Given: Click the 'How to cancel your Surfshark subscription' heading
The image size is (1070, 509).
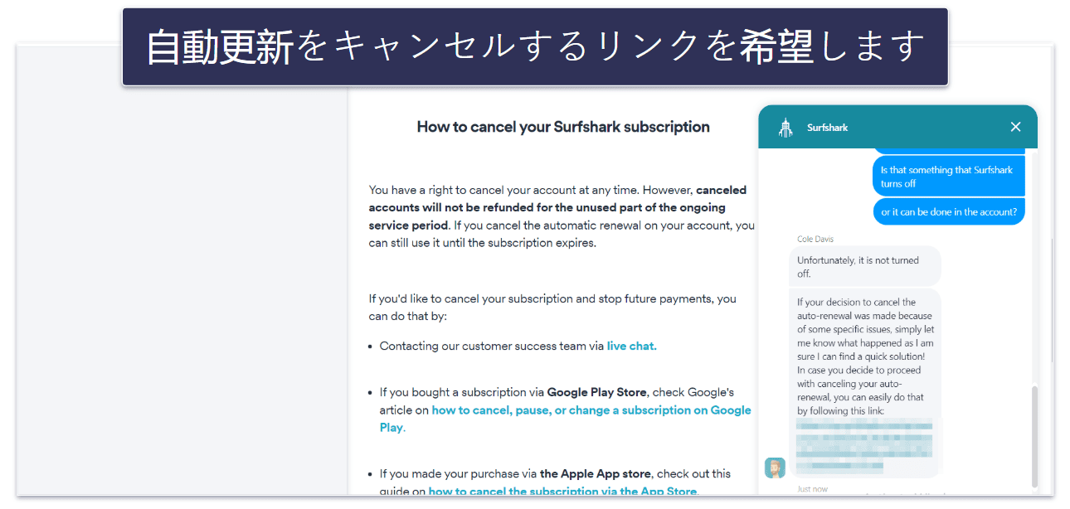Looking at the screenshot, I should 563,127.
